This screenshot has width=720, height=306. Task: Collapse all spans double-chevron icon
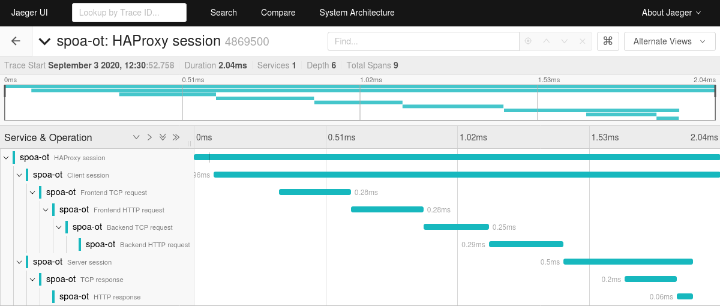point(176,137)
